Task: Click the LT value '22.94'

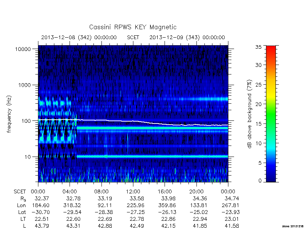Action: 200,219
